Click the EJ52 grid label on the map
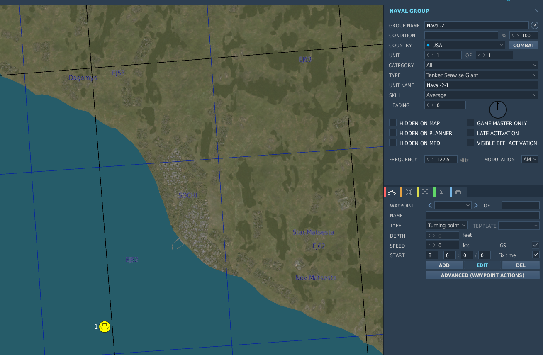The height and width of the screenshot is (355, 543). (x=132, y=260)
